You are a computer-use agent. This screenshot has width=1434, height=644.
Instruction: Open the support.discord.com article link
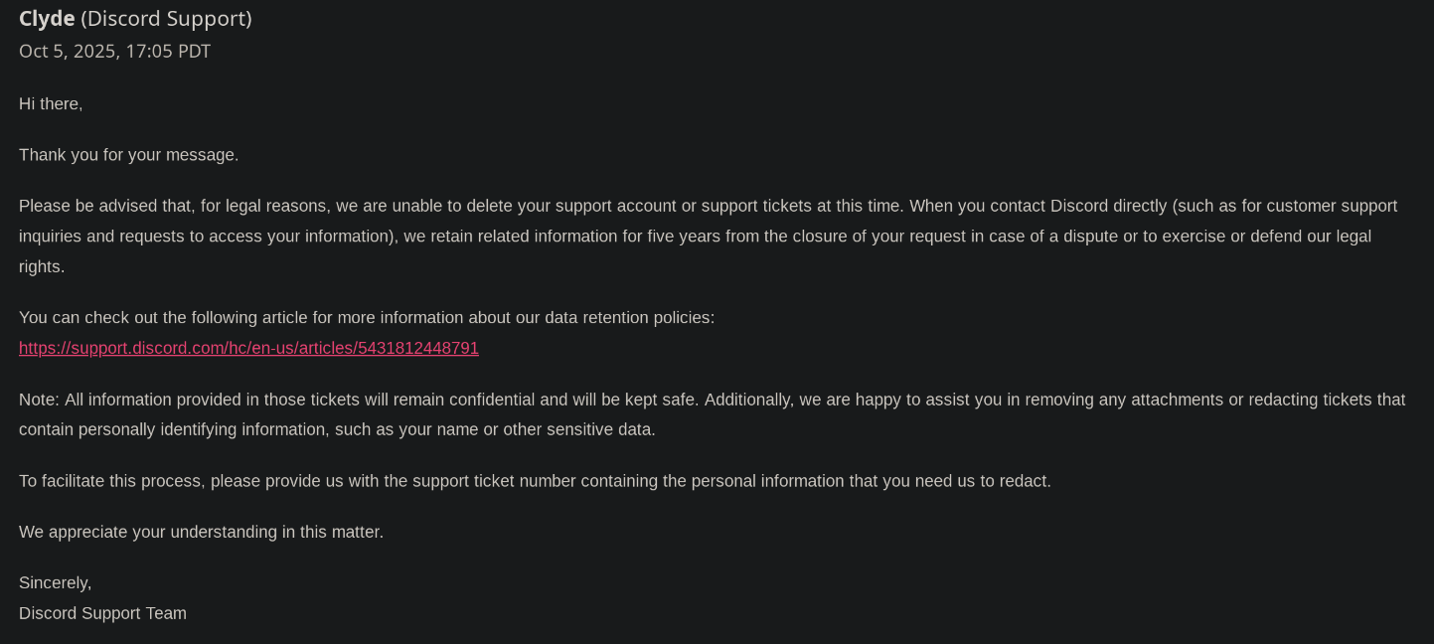pos(248,348)
